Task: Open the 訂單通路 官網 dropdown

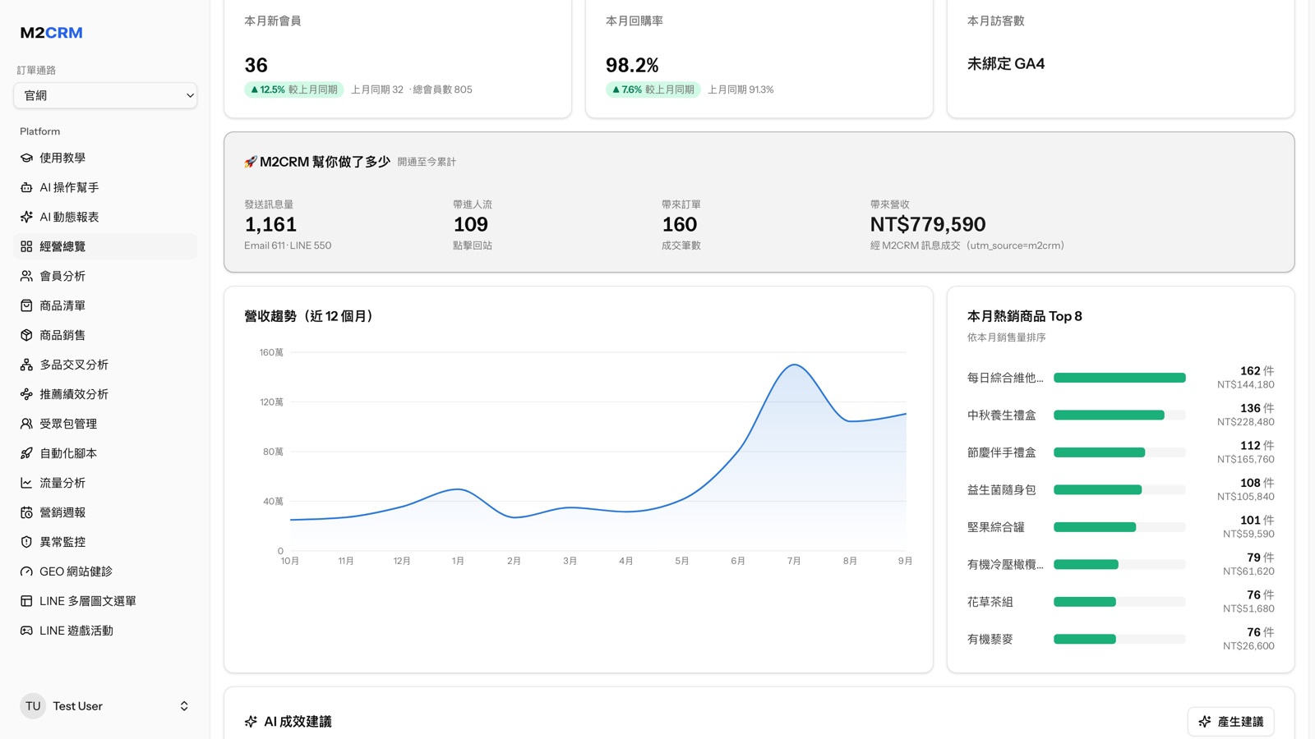Action: (x=105, y=95)
